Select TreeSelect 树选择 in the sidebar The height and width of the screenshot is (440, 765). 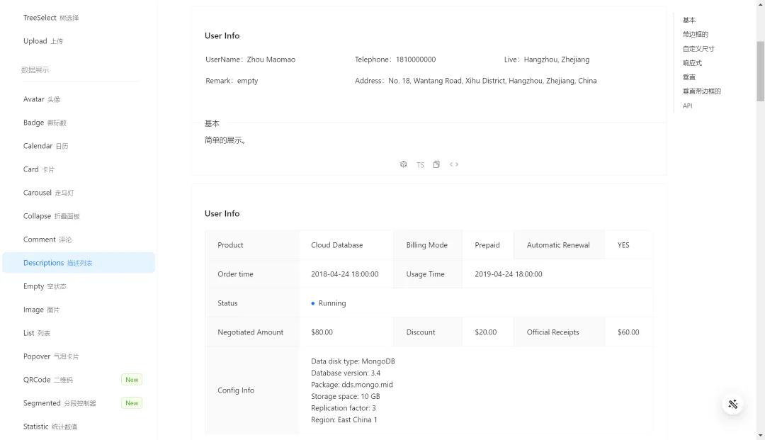pyautogui.click(x=50, y=18)
